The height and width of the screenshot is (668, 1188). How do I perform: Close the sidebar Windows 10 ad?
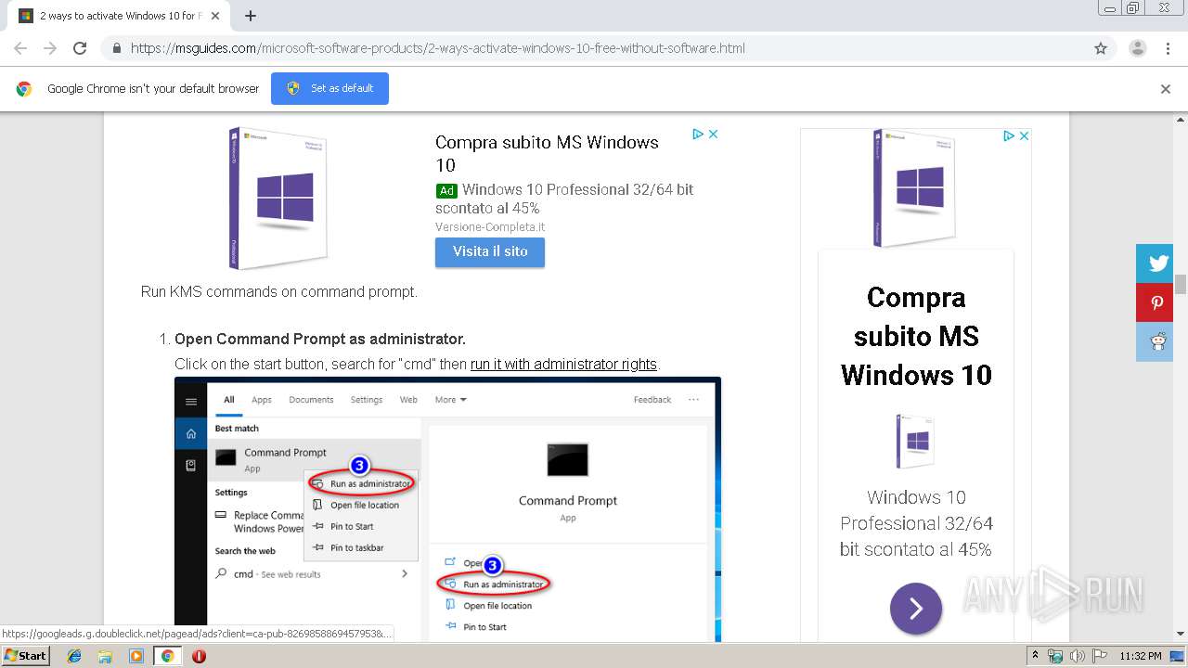(x=1024, y=135)
